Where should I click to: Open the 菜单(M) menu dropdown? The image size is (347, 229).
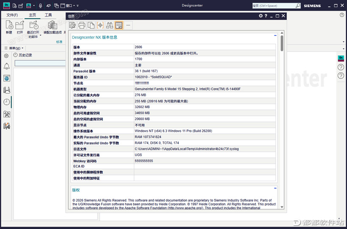coord(14,48)
